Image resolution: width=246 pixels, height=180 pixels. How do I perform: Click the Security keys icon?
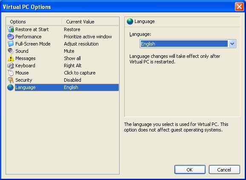pos(11,80)
